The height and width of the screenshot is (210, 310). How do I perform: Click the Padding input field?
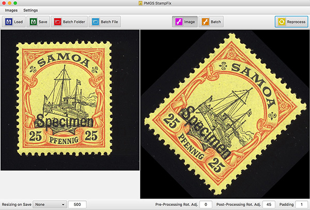pyautogui.click(x=302, y=204)
